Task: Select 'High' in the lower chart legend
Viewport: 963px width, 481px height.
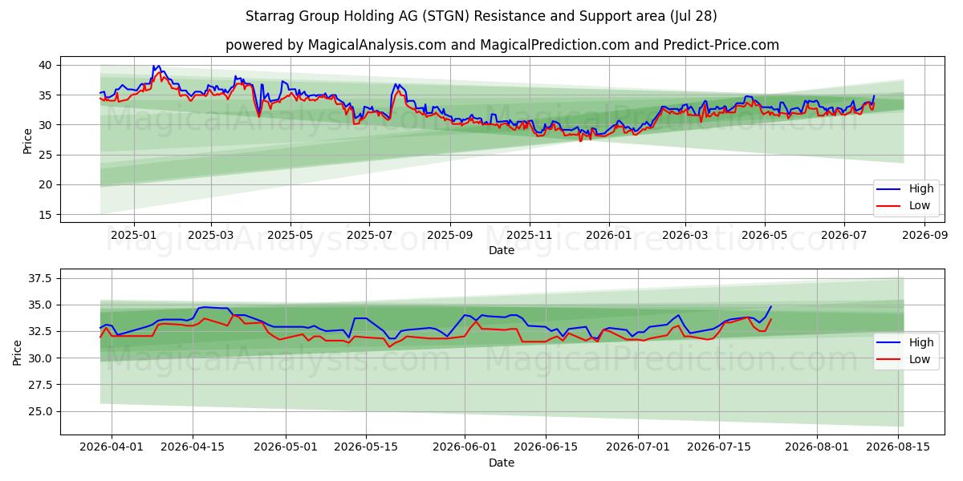Action: 921,342
